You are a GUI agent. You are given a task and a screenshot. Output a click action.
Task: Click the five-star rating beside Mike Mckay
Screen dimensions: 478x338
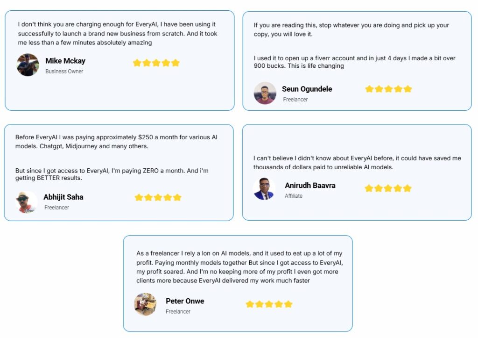click(x=156, y=63)
